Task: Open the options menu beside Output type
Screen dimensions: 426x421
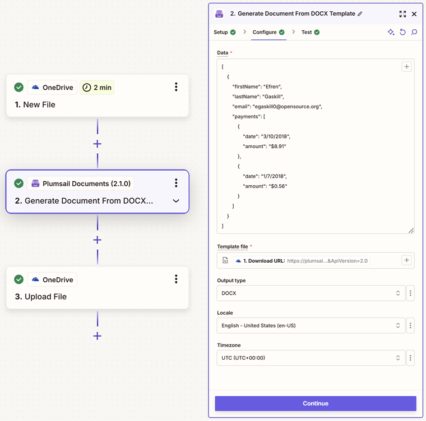Action: pos(410,293)
